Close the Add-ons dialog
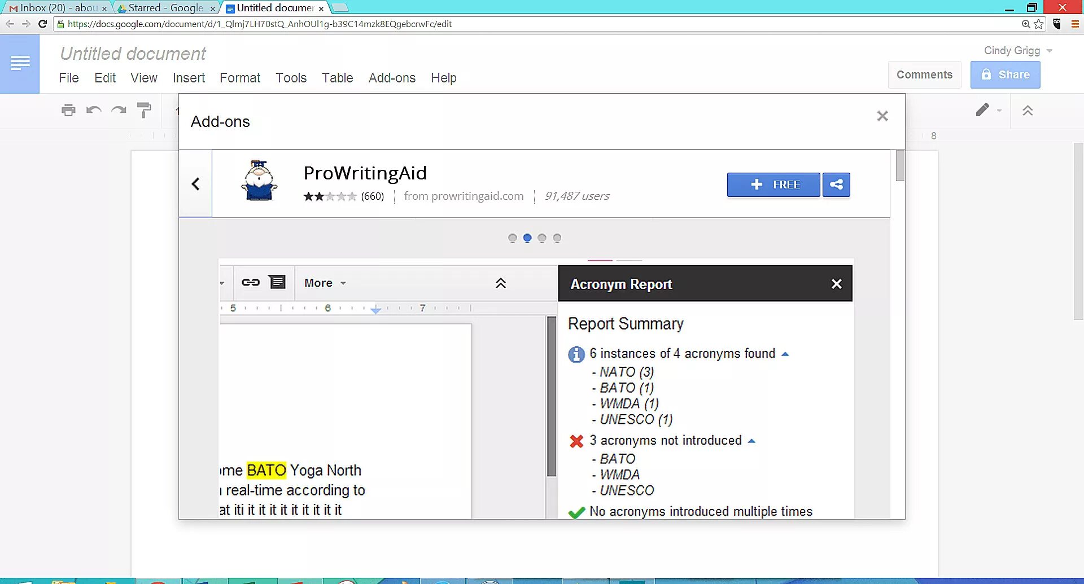Image resolution: width=1084 pixels, height=584 pixels. click(x=882, y=116)
